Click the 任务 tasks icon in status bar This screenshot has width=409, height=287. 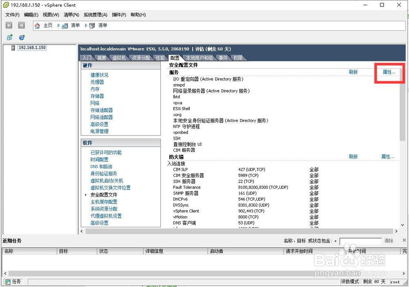8,282
